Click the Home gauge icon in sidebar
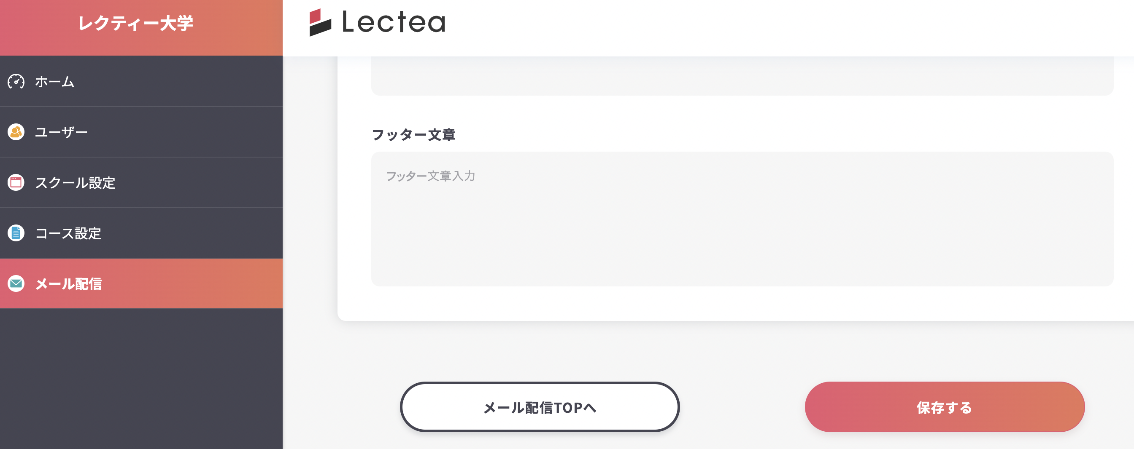Viewport: 1134px width, 449px height. (x=16, y=82)
